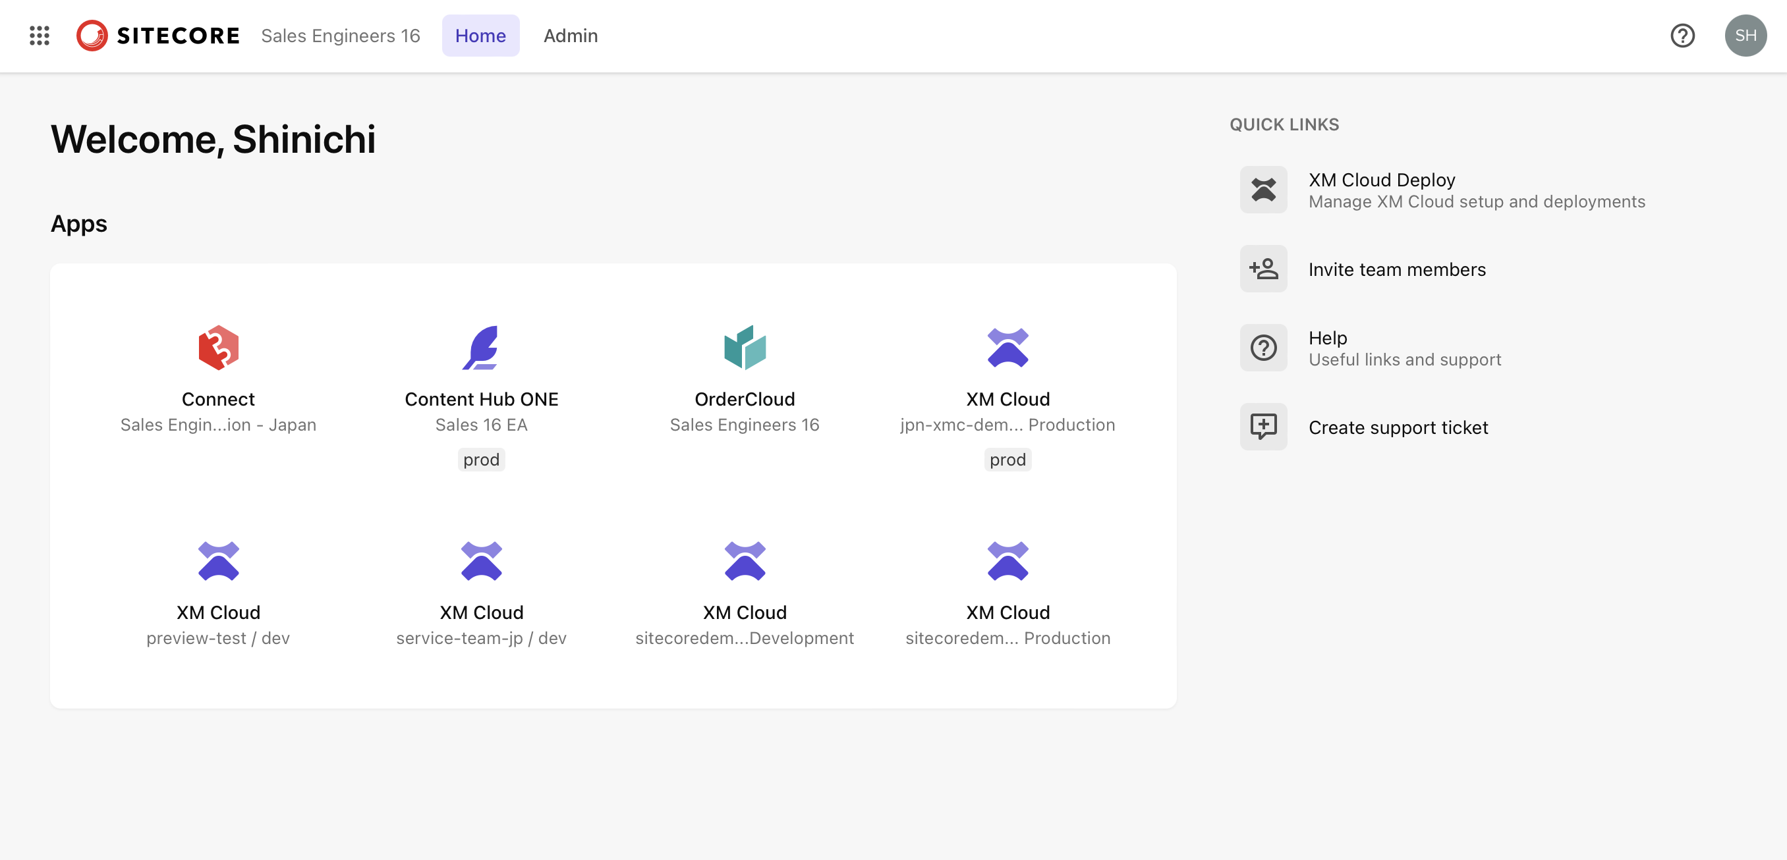Launch the OrderCloud app icon
Image resolution: width=1787 pixels, height=860 pixels.
coord(745,348)
